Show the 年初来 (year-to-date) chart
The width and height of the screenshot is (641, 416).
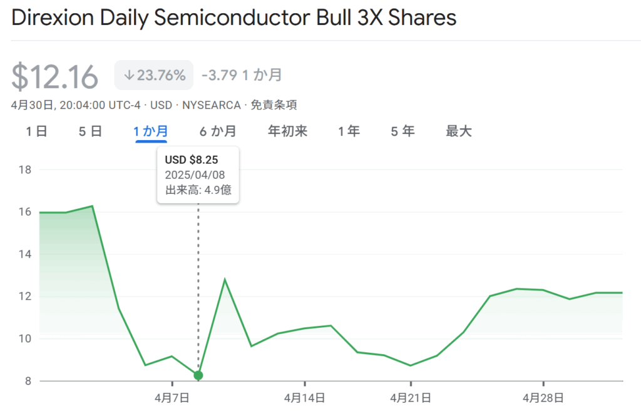287,131
